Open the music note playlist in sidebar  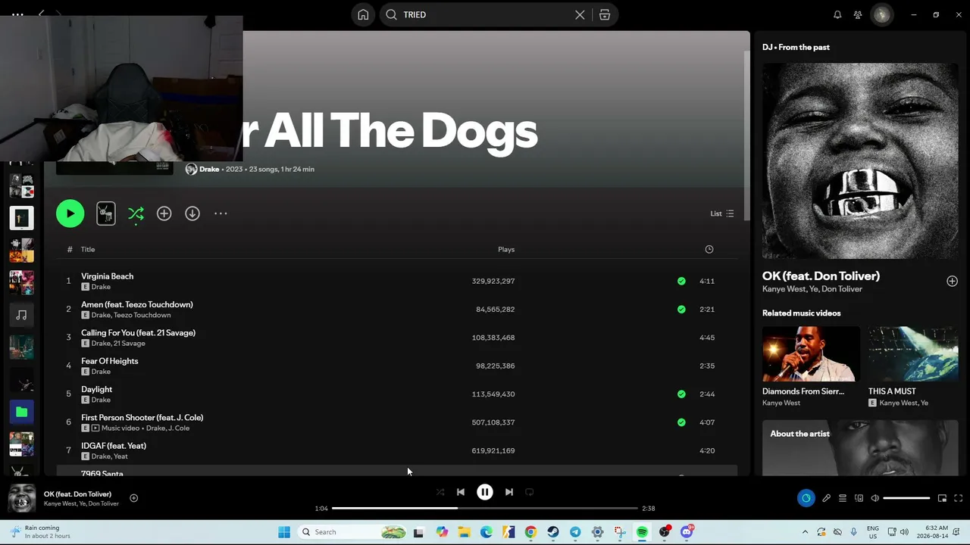[x=21, y=315]
